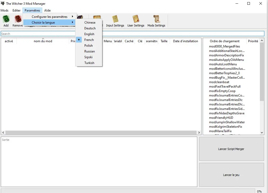Click load order vertical scrollbar thumb
Screen dimensions: 268x193
click(262, 72)
